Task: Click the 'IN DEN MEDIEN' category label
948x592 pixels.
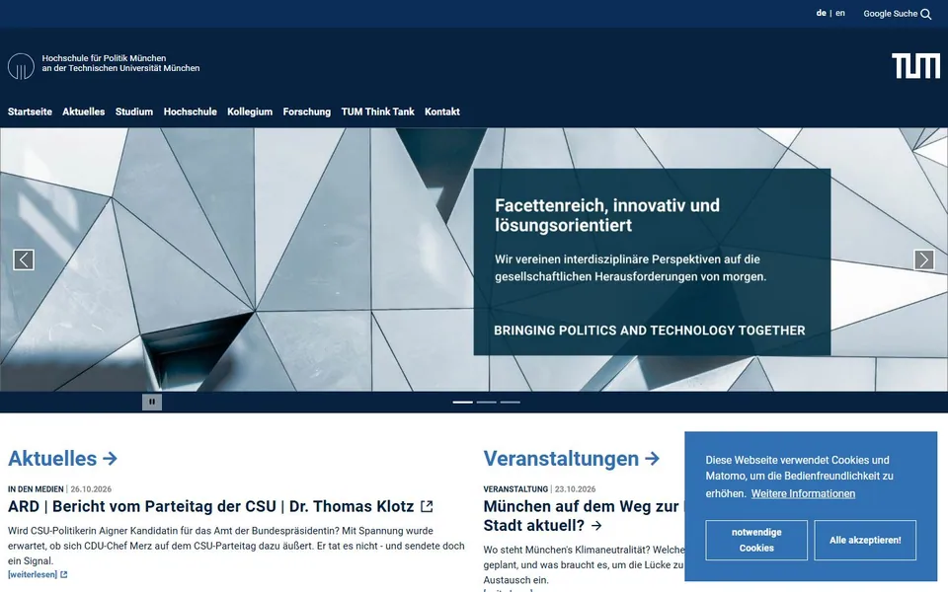Action: point(36,489)
